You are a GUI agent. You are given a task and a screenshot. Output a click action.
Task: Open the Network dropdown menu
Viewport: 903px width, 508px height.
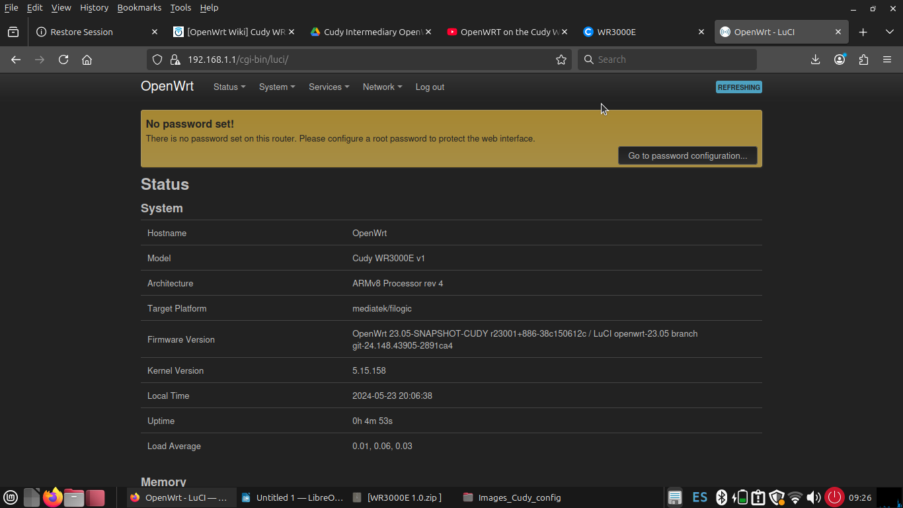coord(382,87)
